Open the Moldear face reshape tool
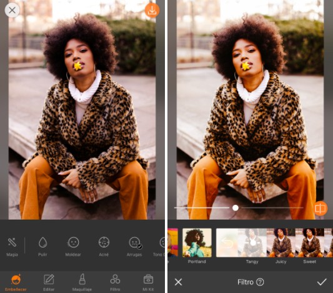This screenshot has height=293, width=333. (73, 247)
